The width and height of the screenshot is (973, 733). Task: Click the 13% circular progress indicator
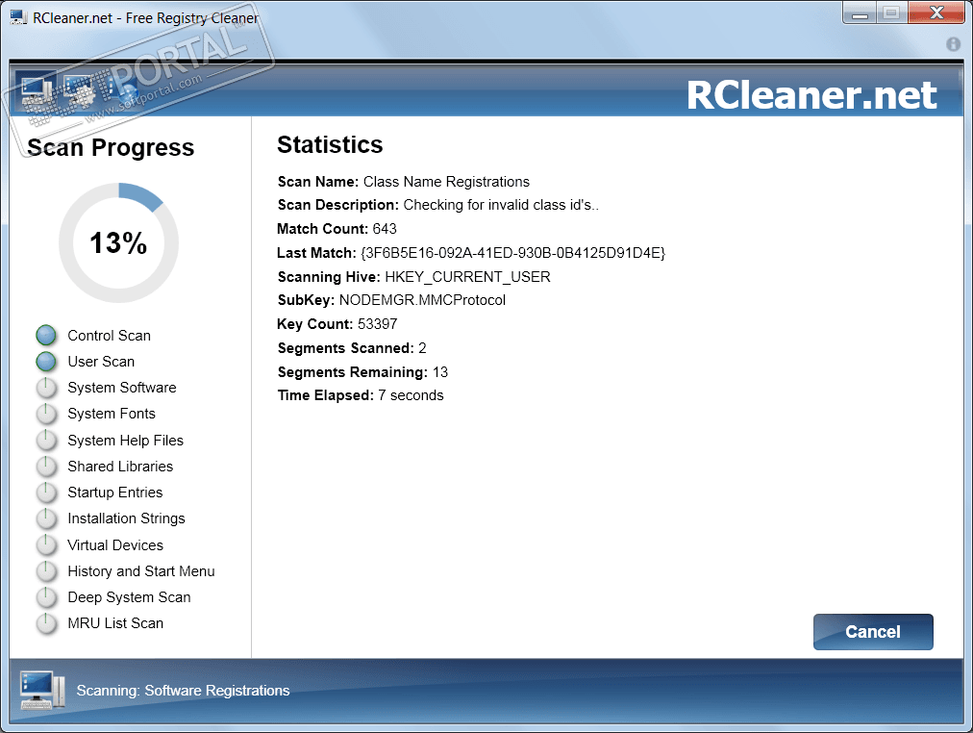(118, 242)
